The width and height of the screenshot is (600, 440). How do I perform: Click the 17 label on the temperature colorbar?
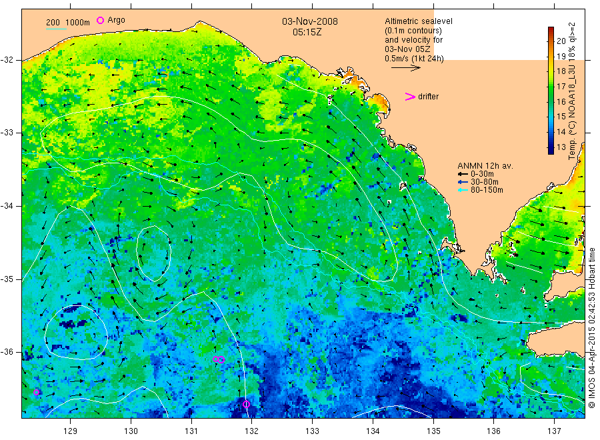coord(561,87)
